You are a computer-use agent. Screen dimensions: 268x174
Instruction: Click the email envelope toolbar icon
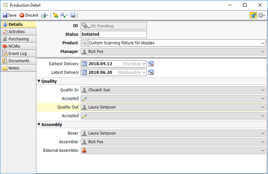click(73, 15)
